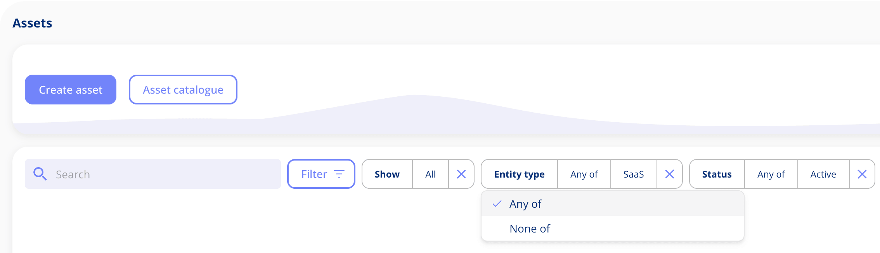The image size is (880, 253).
Task: Click the Active status value chip
Action: tap(823, 174)
